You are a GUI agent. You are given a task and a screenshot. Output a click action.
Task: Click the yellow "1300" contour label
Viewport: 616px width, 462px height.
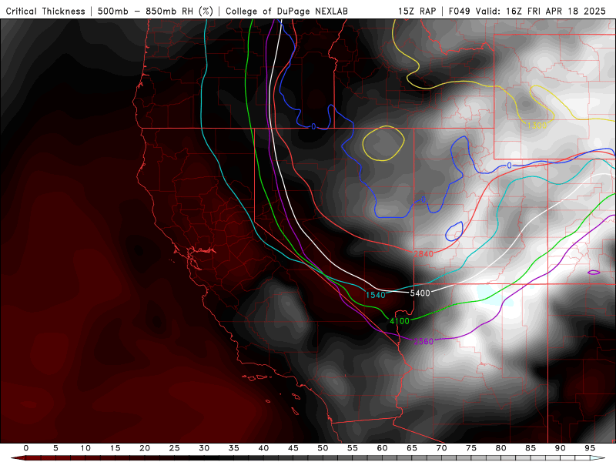(x=537, y=126)
